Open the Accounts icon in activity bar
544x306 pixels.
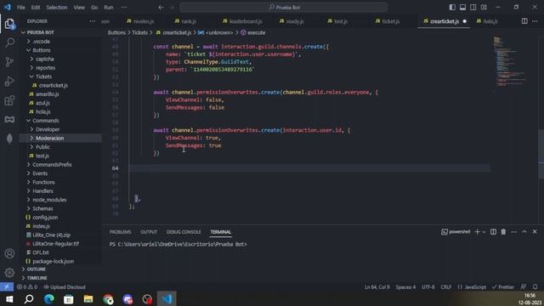tap(9, 253)
